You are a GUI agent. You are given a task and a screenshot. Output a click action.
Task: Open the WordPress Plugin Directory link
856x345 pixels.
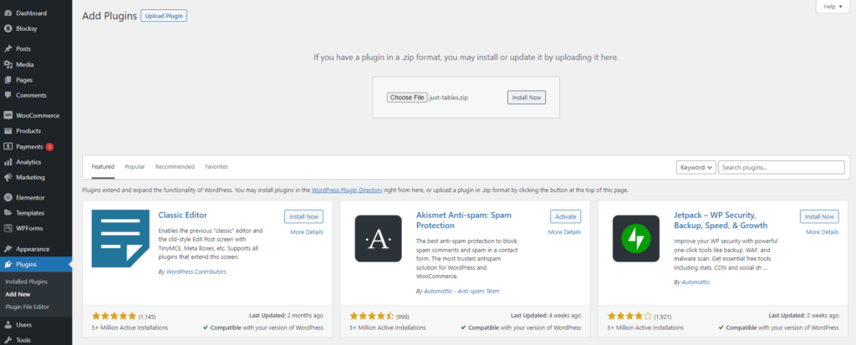click(347, 190)
